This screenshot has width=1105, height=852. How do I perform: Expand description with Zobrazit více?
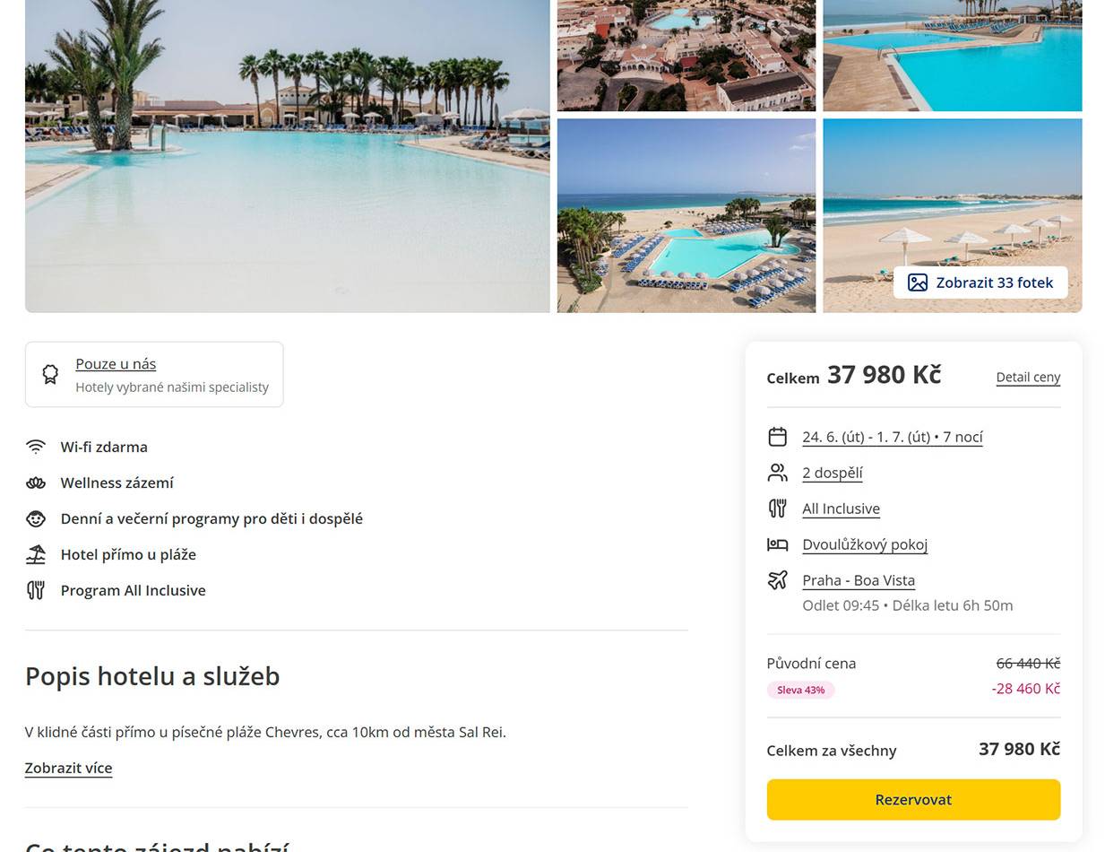pos(68,768)
